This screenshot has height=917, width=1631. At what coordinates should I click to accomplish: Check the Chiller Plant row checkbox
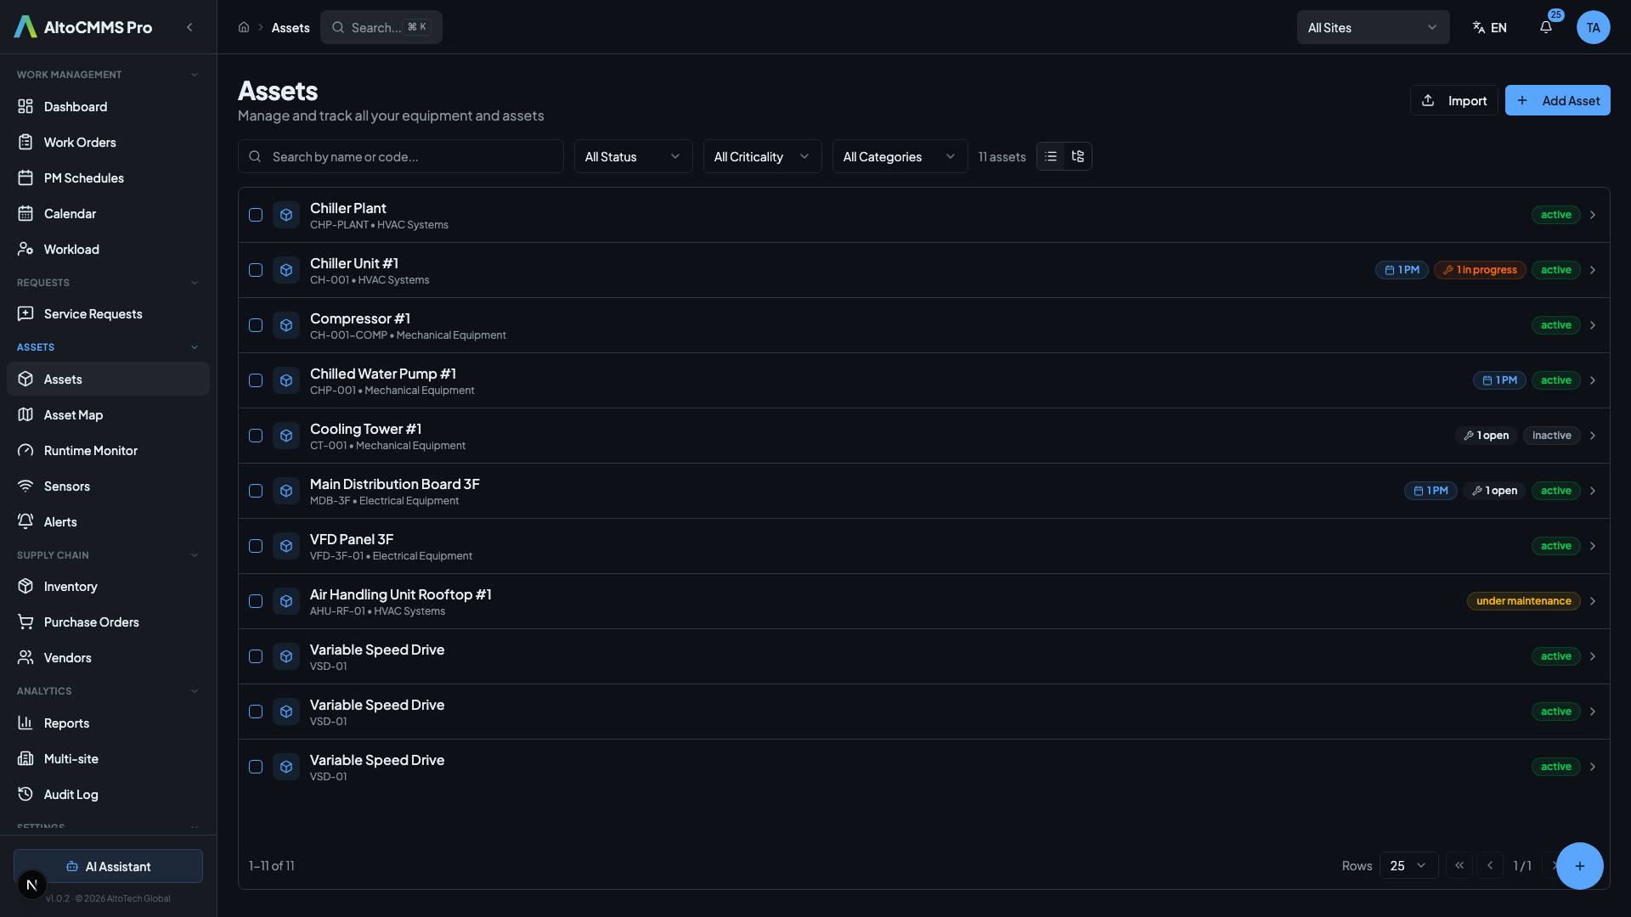(255, 215)
